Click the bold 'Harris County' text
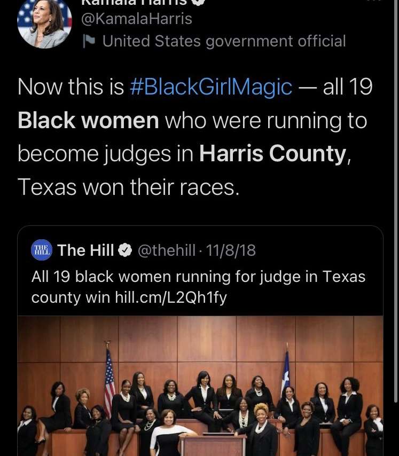 [x=273, y=154]
